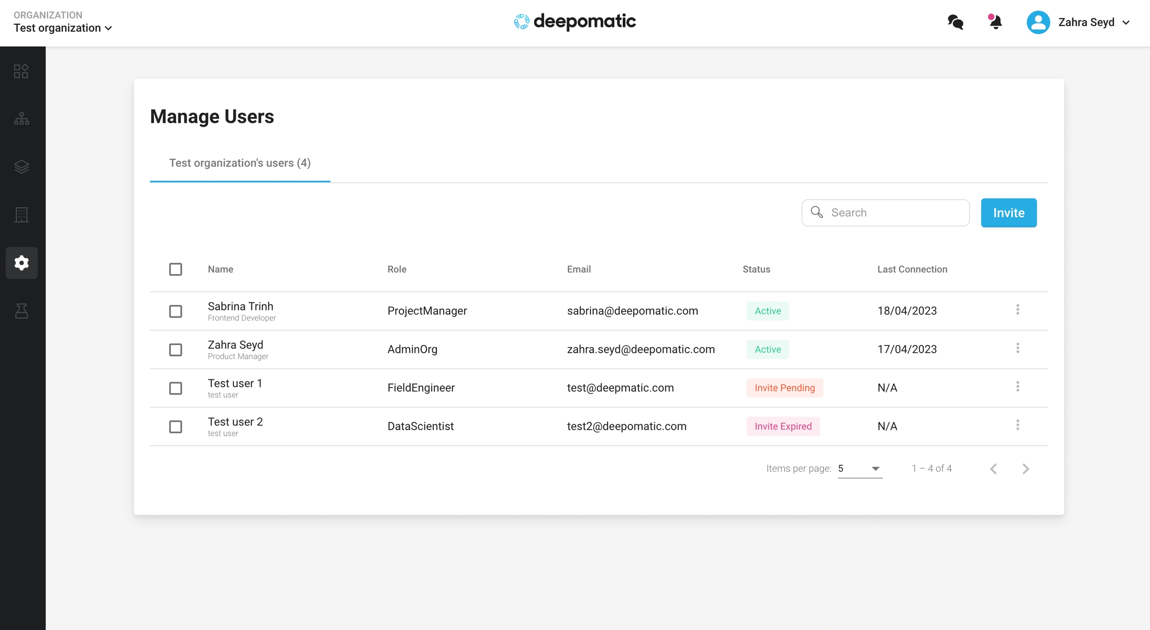Open the layers stack sidebar icon
The height and width of the screenshot is (630, 1150).
(x=21, y=167)
